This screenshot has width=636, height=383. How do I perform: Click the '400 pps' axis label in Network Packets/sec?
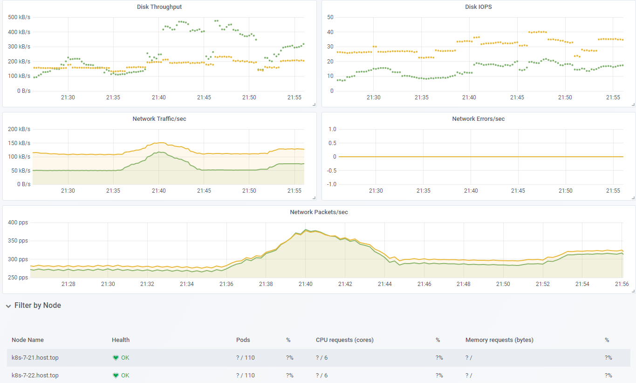tap(18, 223)
